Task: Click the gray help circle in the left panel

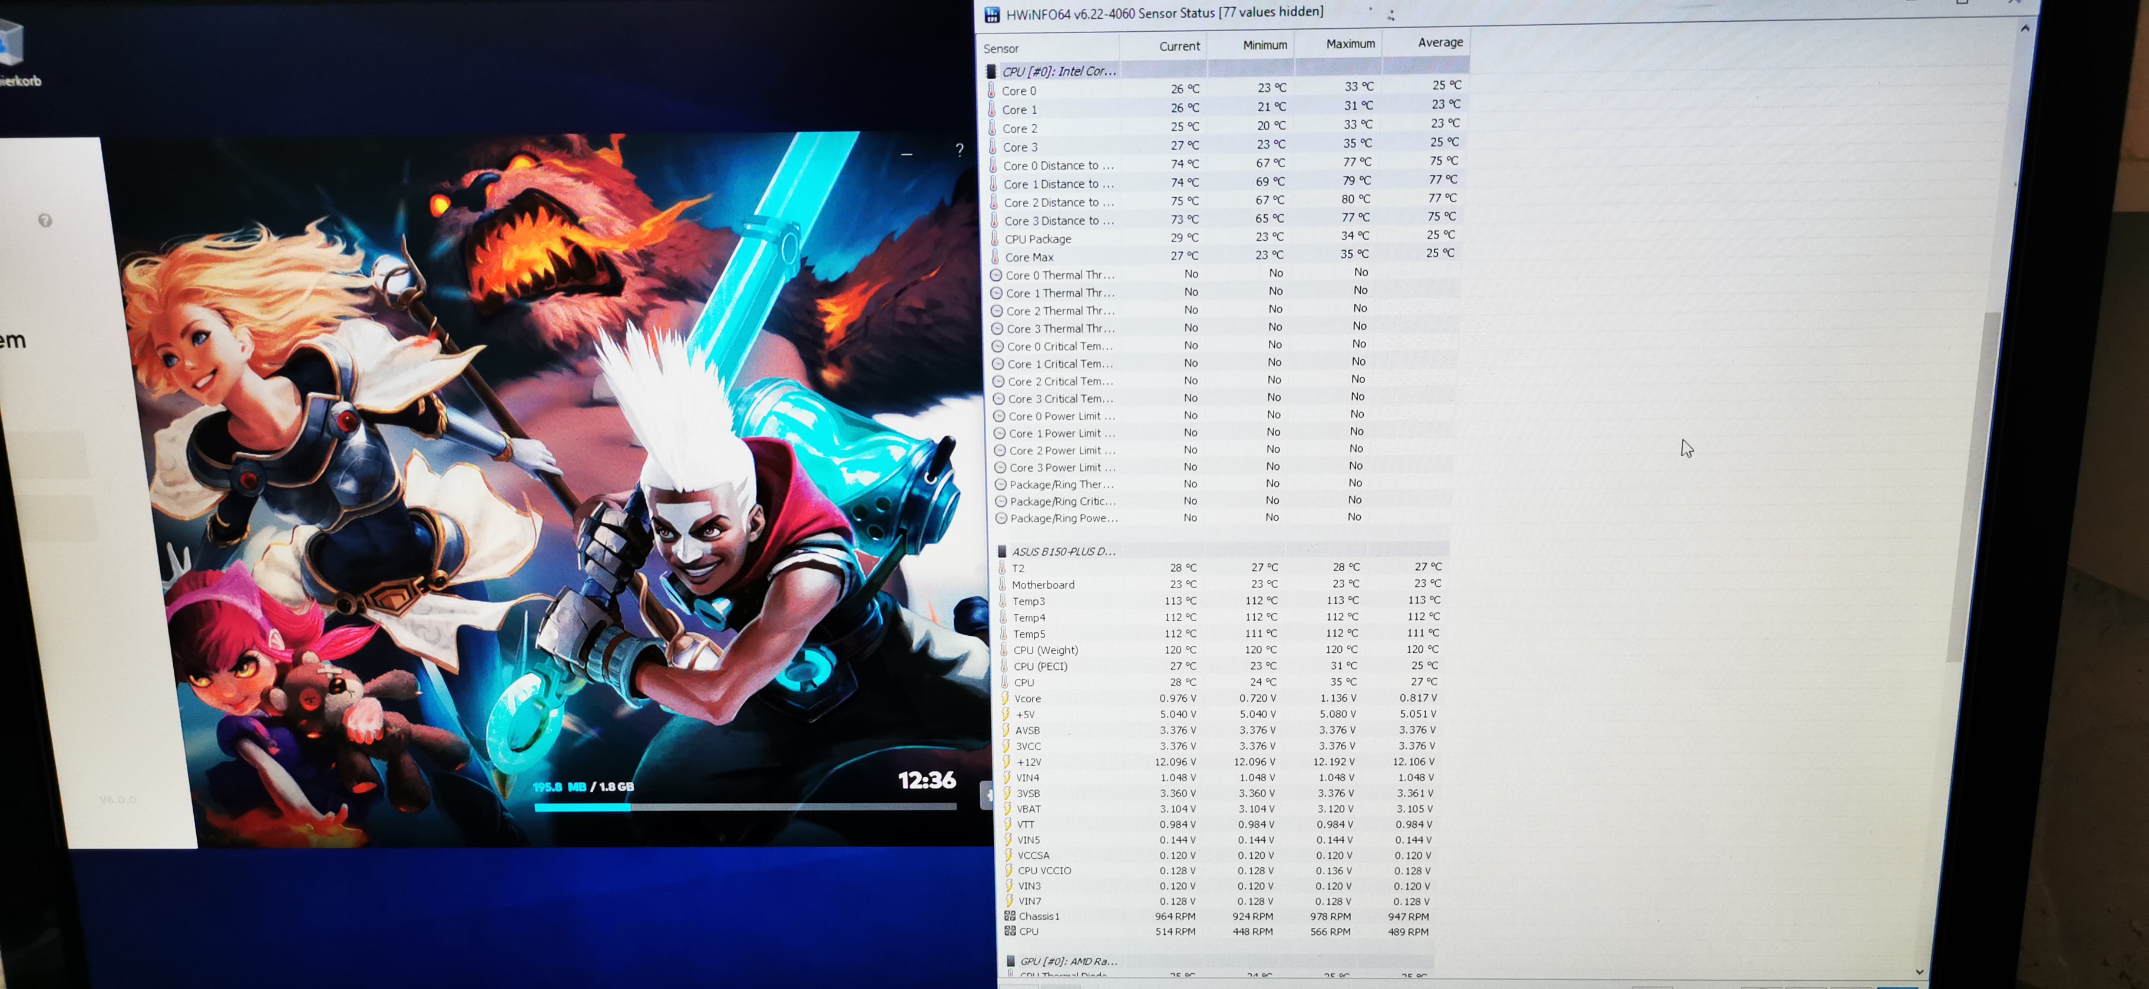Action: pos(45,220)
